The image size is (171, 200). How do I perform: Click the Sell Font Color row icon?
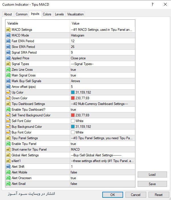(8, 121)
